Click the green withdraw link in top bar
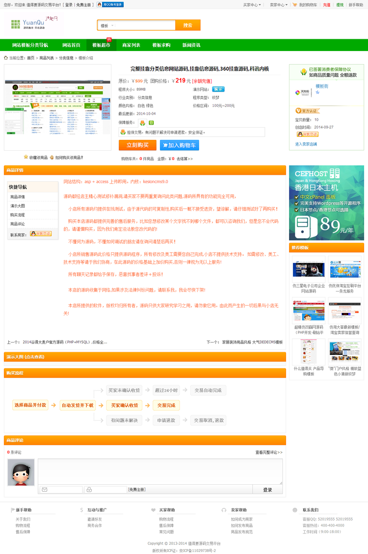Viewport: 368px width, 554px height. (340, 5)
